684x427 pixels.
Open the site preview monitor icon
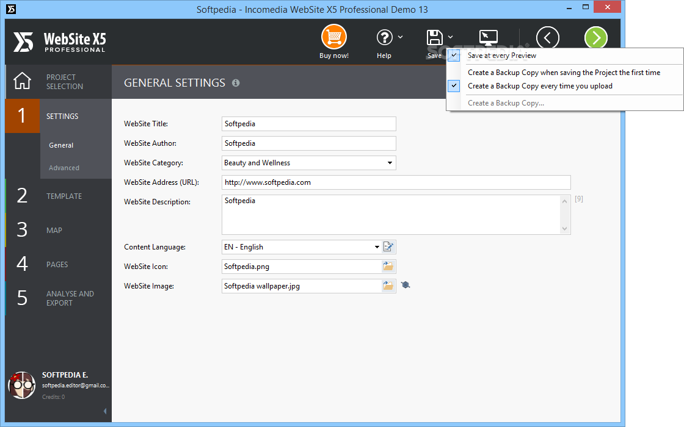(x=488, y=37)
